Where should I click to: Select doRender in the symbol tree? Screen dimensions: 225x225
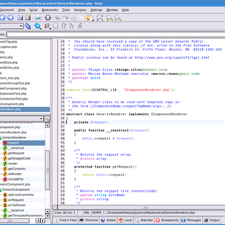point(15,174)
